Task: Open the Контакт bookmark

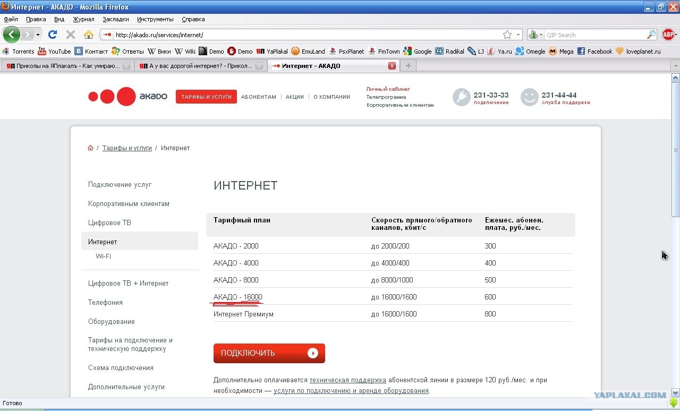Action: 91,52
